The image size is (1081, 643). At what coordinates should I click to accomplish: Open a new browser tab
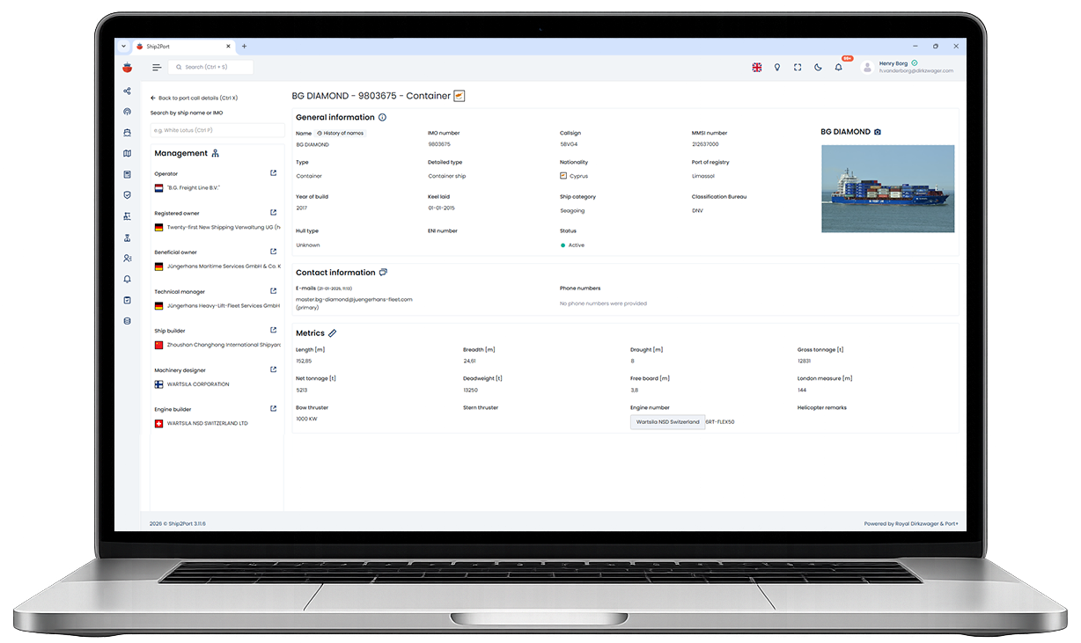[x=244, y=46]
